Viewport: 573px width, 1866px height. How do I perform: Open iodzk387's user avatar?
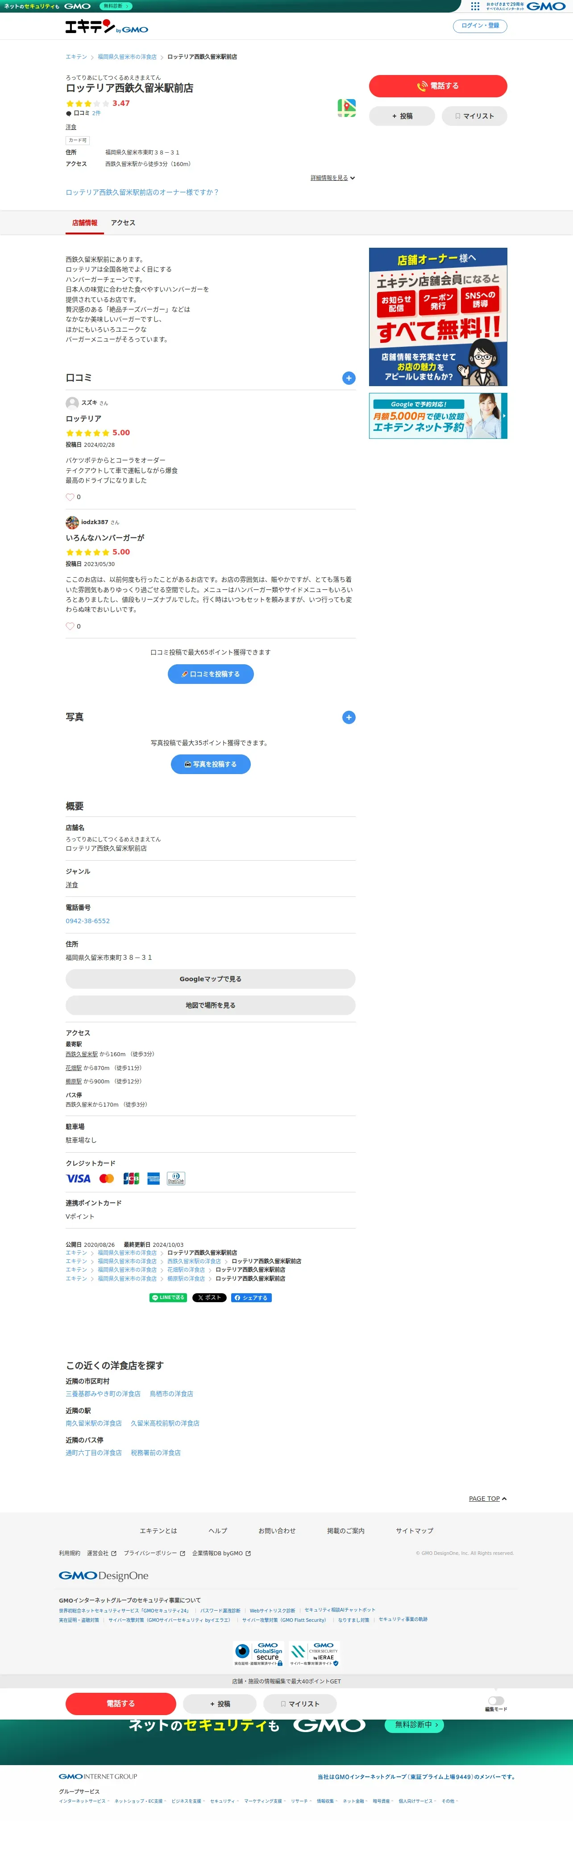(72, 522)
